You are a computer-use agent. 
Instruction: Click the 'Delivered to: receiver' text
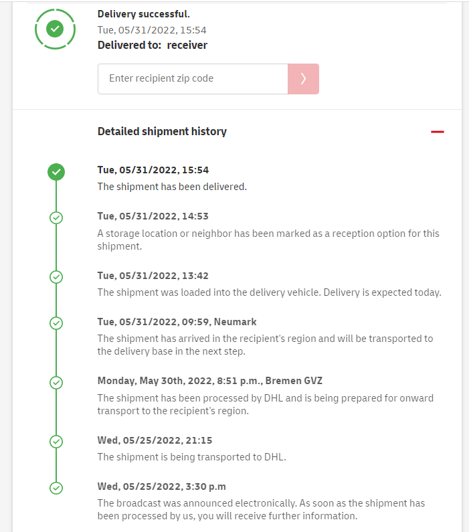[153, 46]
